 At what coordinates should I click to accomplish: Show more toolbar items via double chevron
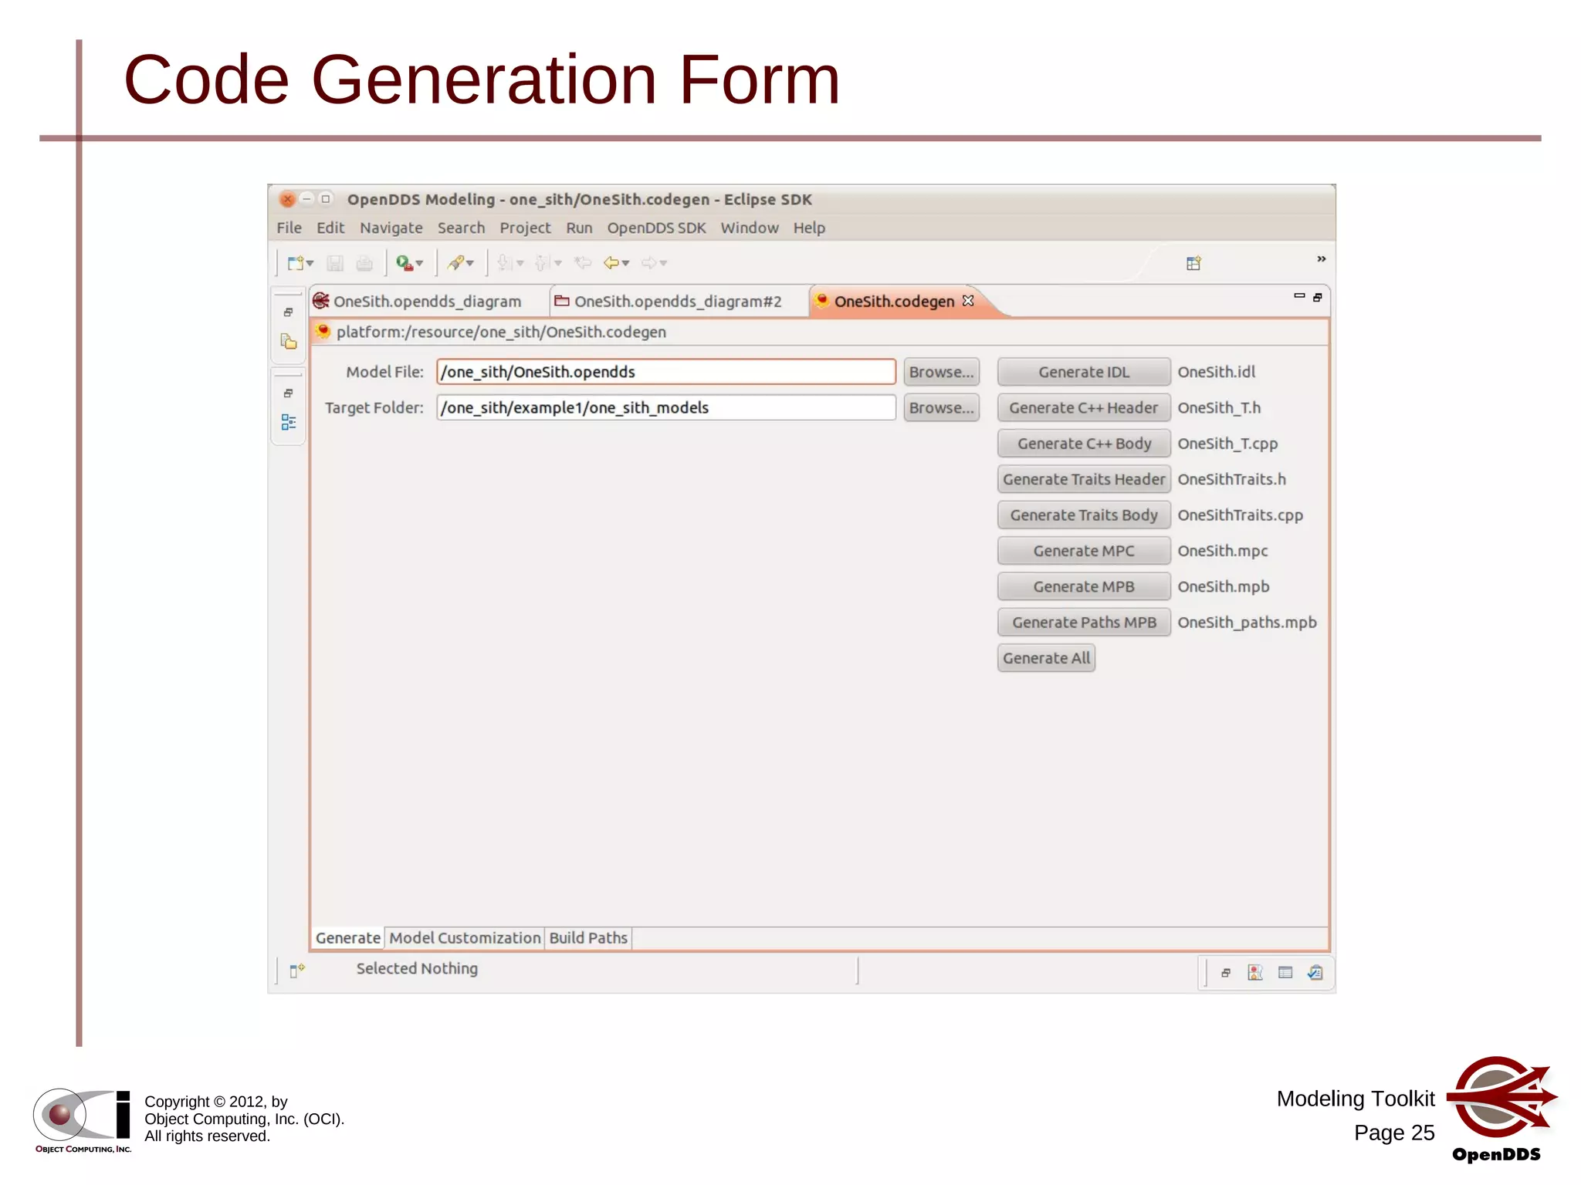[x=1321, y=259]
